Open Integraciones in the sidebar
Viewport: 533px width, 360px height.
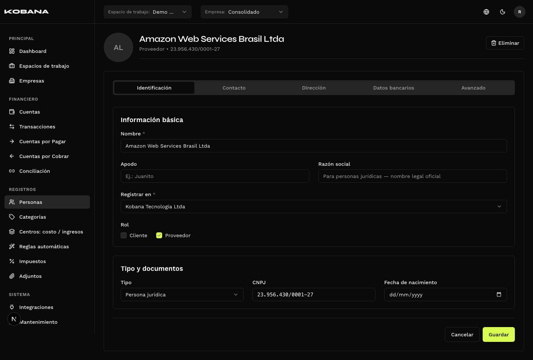[x=47, y=307]
